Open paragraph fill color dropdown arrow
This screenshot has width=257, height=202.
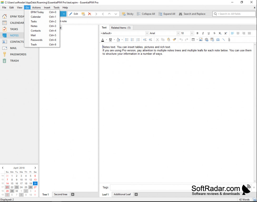pos(122,40)
